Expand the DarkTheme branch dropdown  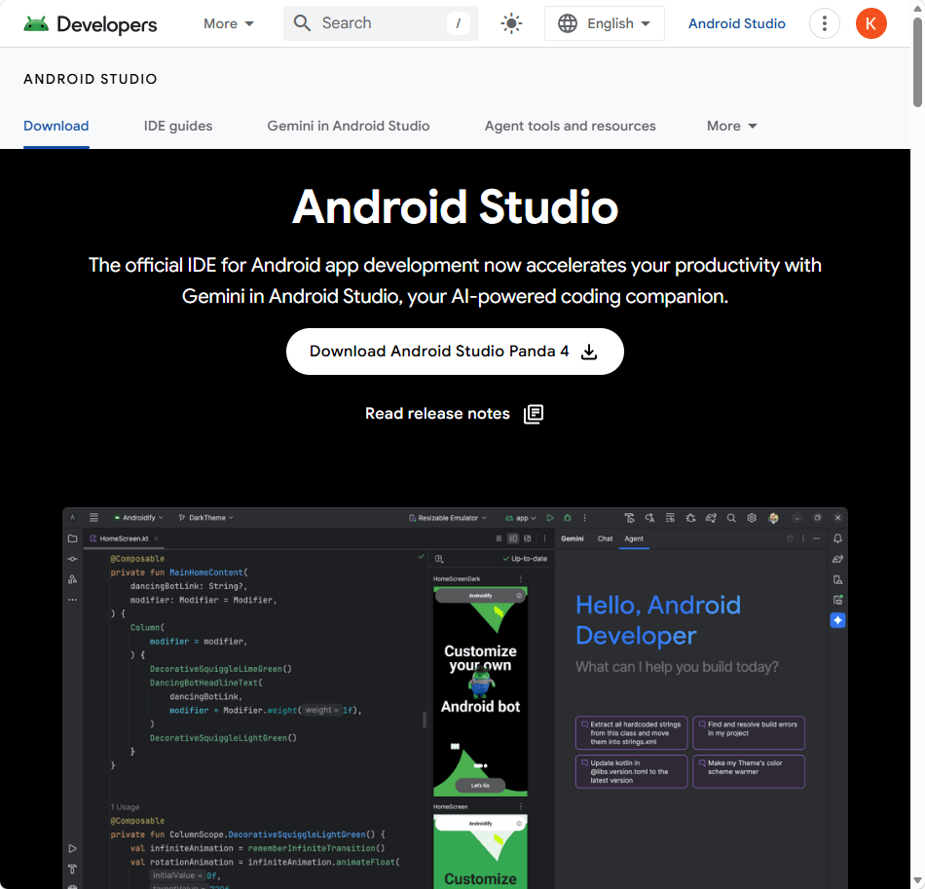[205, 517]
